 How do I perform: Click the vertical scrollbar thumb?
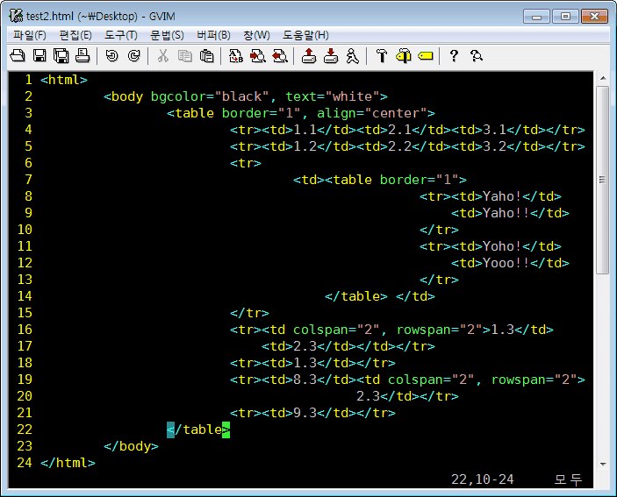603,180
